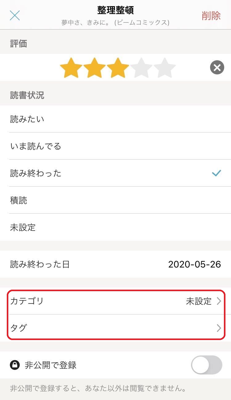
Task: Select いま読んでる reading status
Action: point(115,146)
